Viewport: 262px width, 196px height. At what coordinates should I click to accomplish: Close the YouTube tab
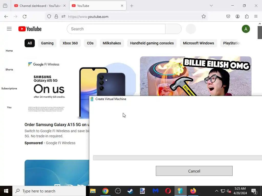click(122, 6)
